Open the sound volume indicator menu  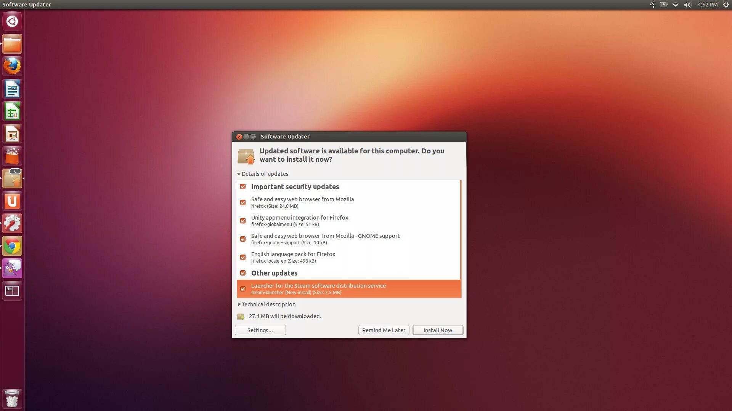click(687, 5)
